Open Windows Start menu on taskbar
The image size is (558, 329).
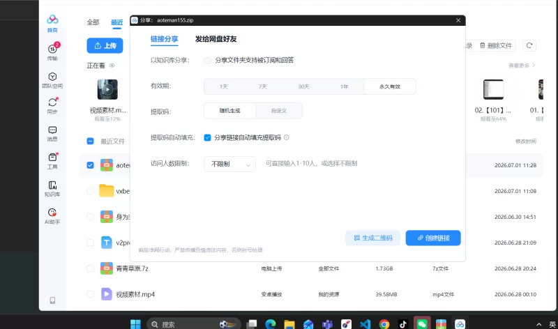point(135,324)
